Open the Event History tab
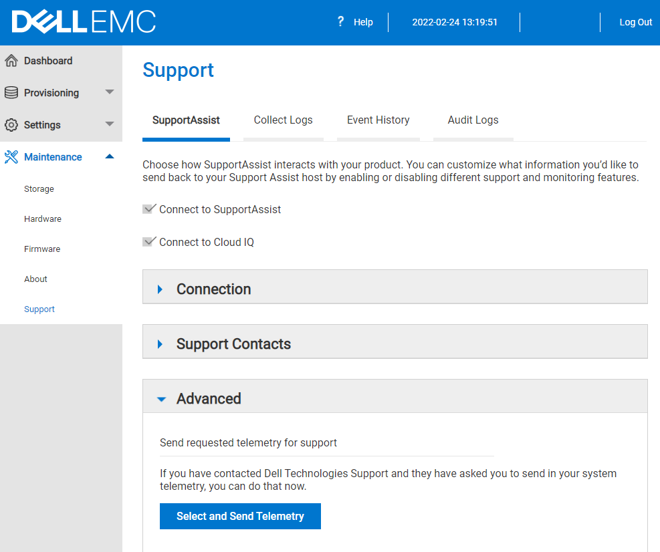660x552 pixels. [378, 120]
